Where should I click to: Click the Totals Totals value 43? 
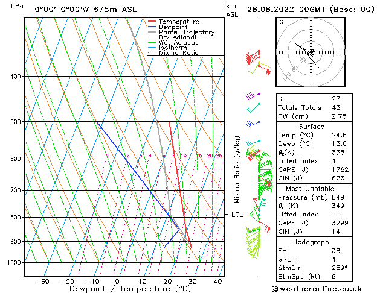click(x=336, y=107)
